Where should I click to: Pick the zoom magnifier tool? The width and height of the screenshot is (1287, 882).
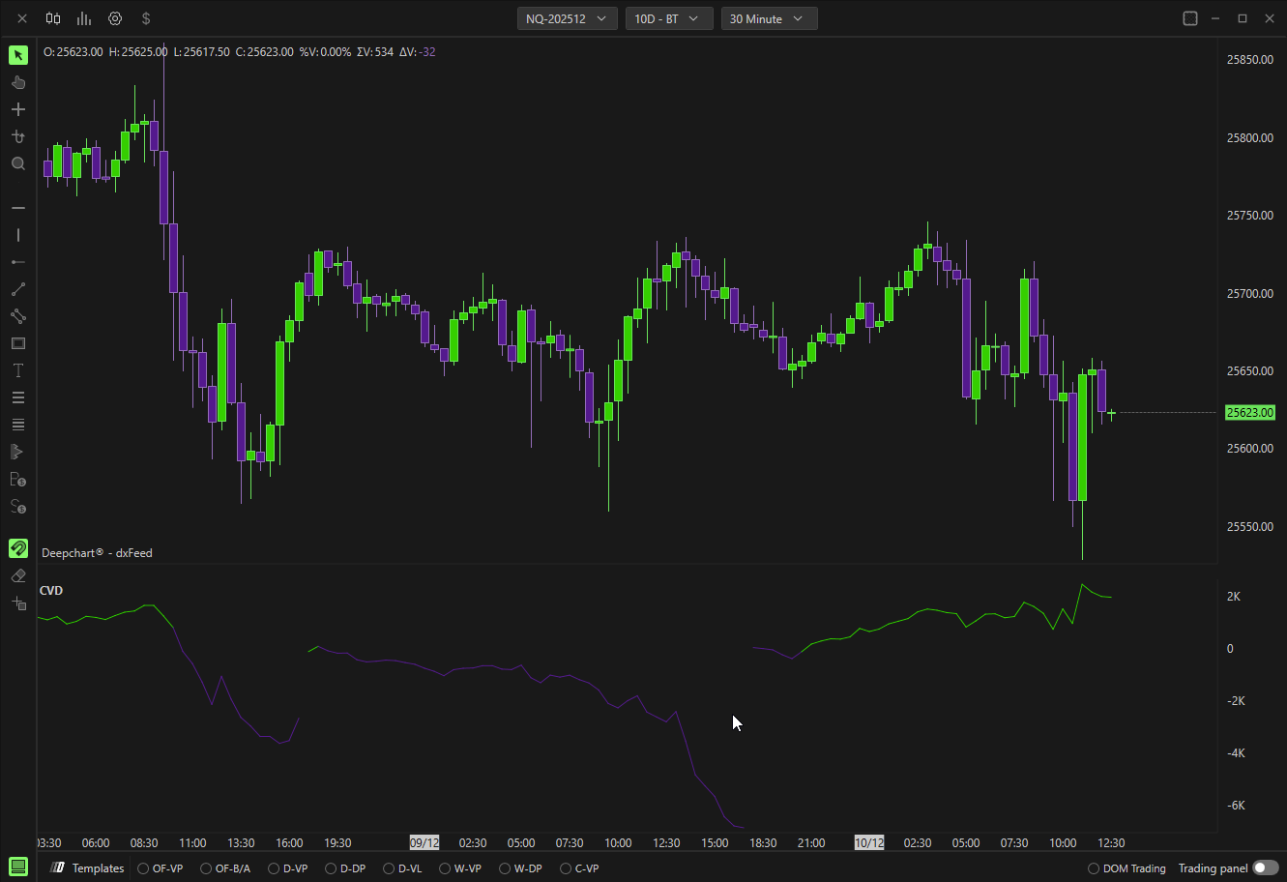(x=17, y=163)
